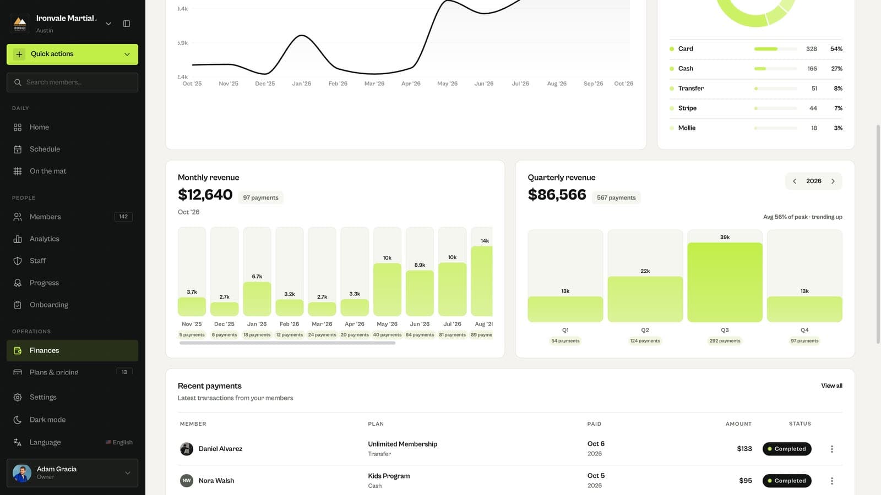881x495 pixels.
Task: Click the 97 payments badge under Monthly revenue
Action: [x=260, y=198]
